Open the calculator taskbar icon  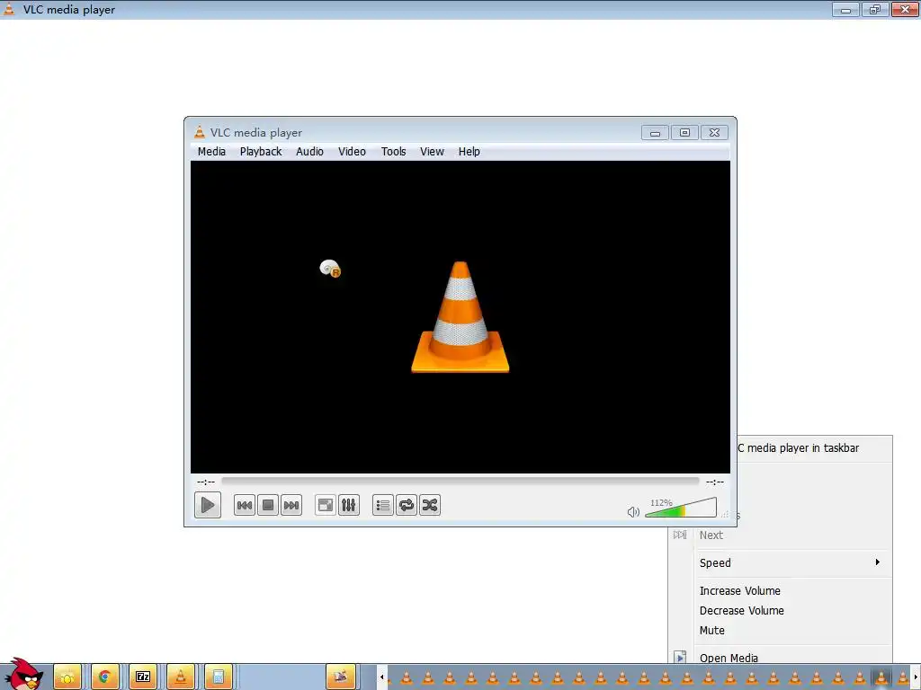pyautogui.click(x=219, y=677)
